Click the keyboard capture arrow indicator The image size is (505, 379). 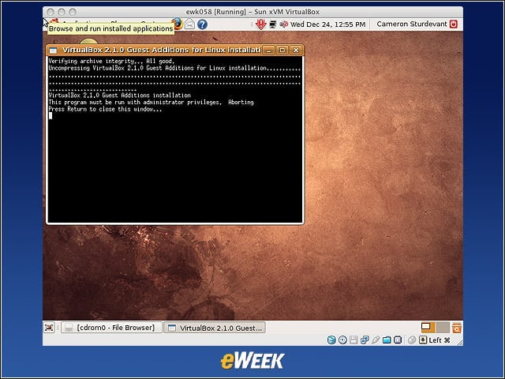click(423, 340)
